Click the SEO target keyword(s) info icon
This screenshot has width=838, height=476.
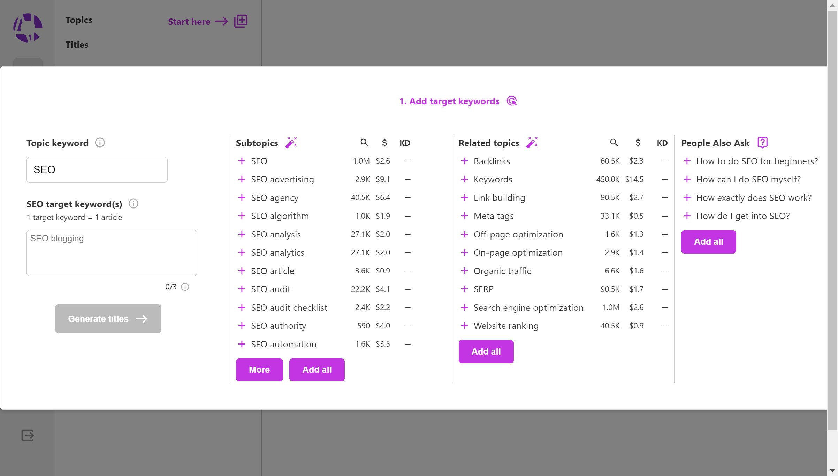coord(134,204)
